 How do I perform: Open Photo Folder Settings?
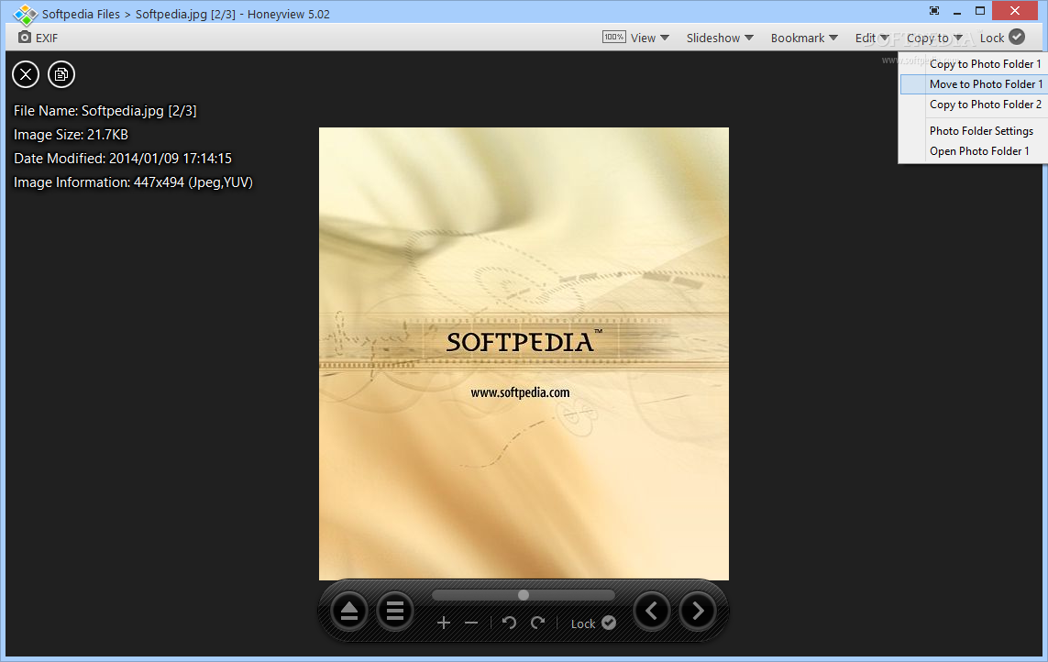[974, 131]
